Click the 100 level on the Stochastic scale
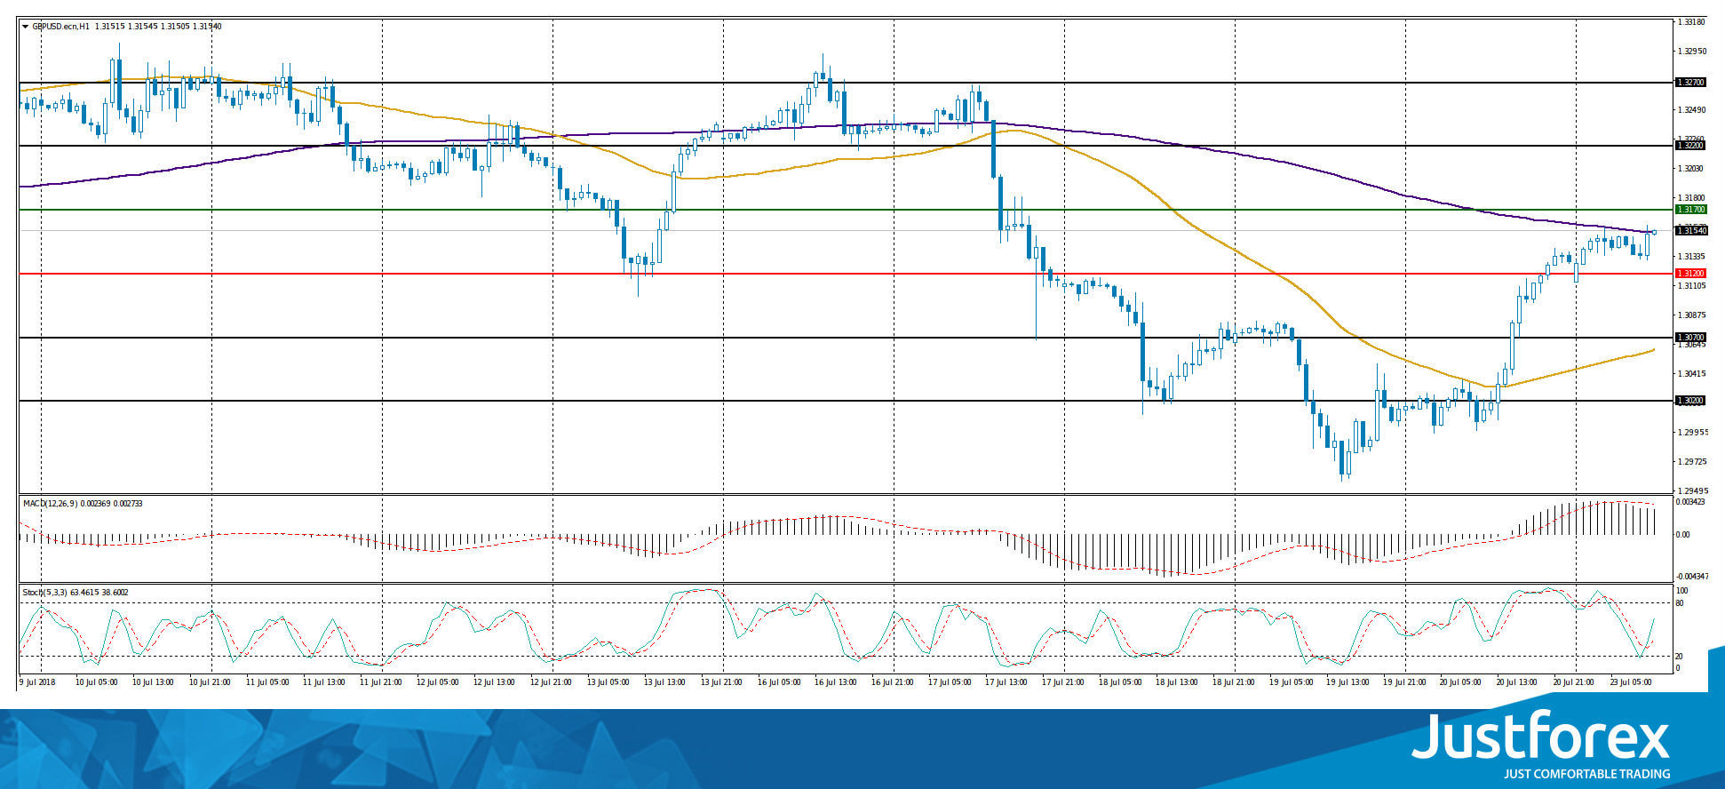This screenshot has height=789, width=1725. 1681,591
